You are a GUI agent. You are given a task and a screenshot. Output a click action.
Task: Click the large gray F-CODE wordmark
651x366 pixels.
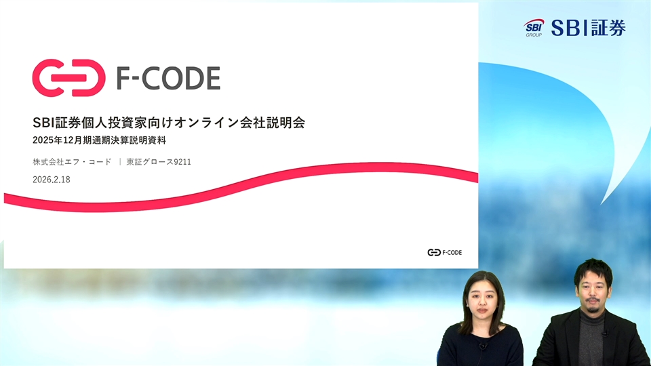pos(167,79)
